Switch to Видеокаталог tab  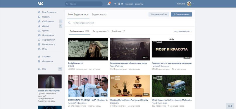click(99, 14)
